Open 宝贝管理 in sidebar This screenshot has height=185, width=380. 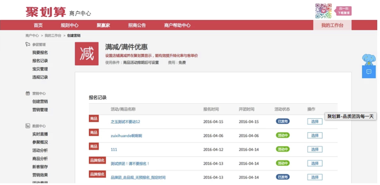tap(40, 69)
